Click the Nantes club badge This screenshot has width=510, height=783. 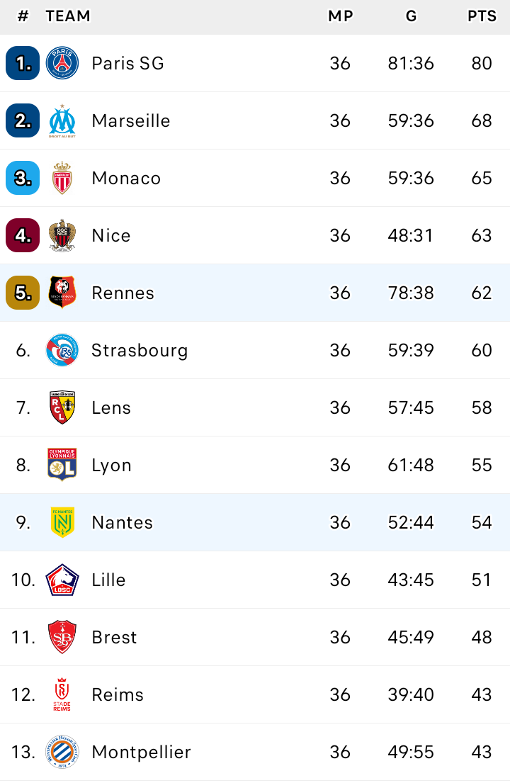(62, 522)
